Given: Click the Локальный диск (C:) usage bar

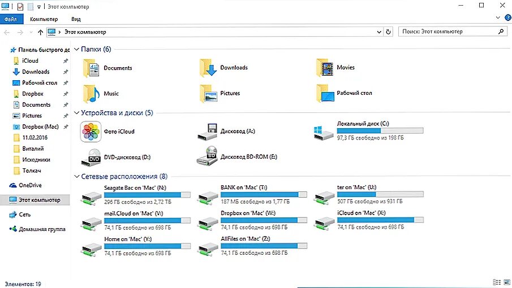Looking at the screenshot, I should tap(380, 130).
